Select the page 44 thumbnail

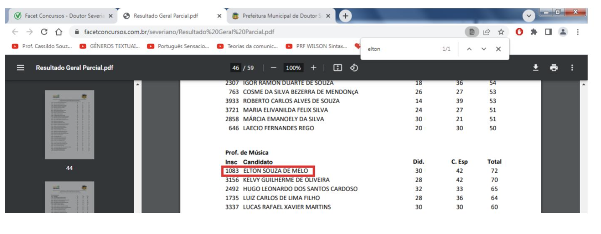tap(69, 124)
